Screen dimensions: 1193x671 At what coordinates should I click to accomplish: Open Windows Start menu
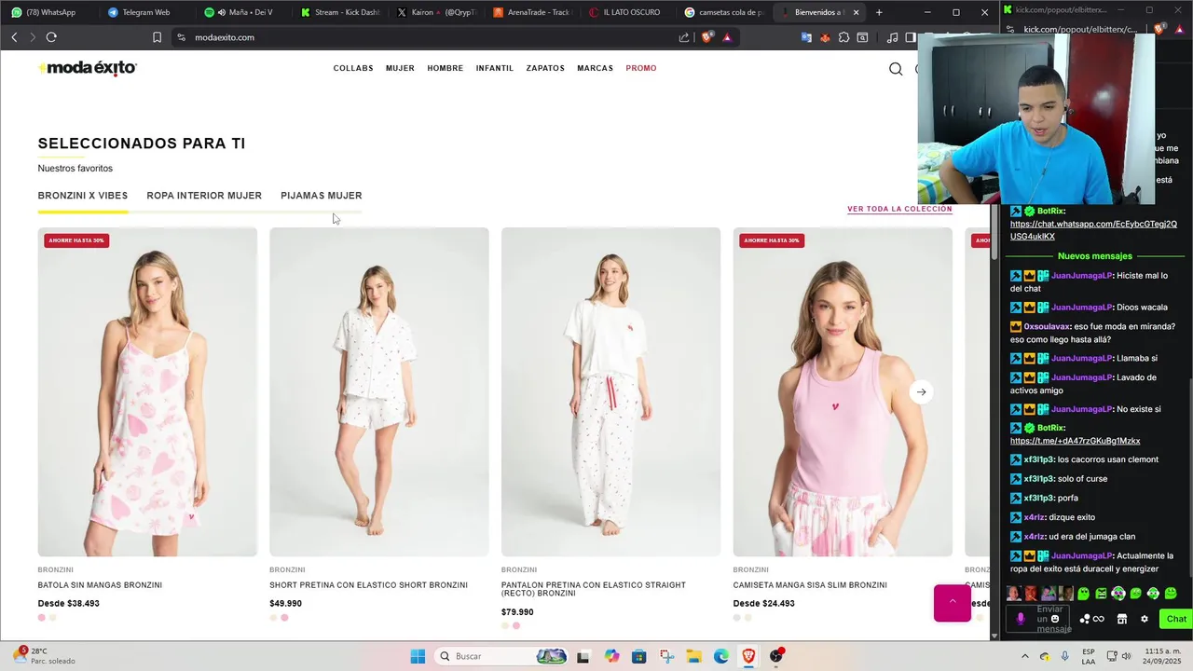(x=418, y=656)
